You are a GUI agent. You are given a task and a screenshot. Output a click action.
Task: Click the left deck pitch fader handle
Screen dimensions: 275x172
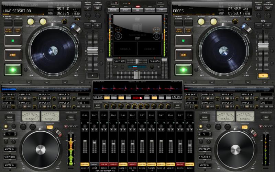[92, 51]
